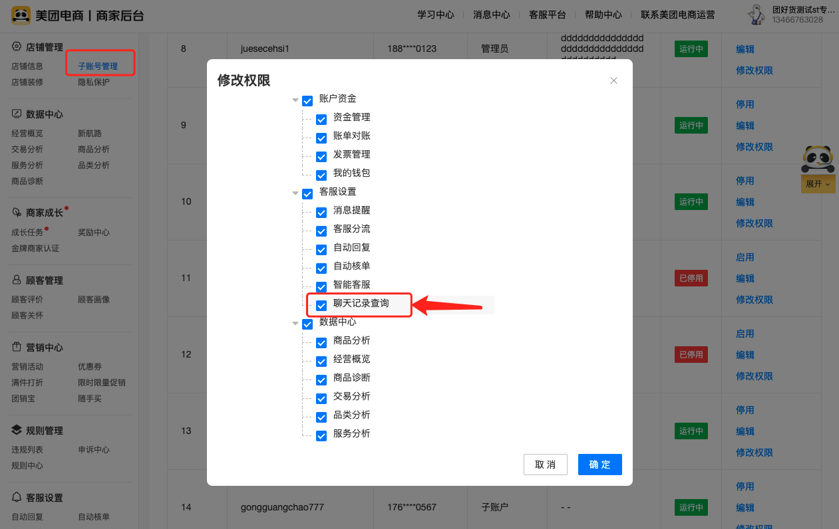Open 学习中心 in the top navigation
The width and height of the screenshot is (839, 529).
click(x=435, y=15)
